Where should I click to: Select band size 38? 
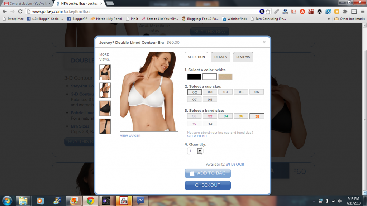(257, 116)
